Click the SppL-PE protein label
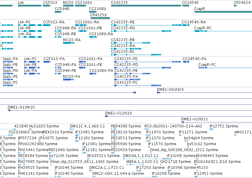Image resolution: width=252 pixels, height=178 pixels. pos(10,77)
